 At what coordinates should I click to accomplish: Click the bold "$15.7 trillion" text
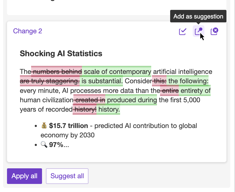(x=68, y=126)
